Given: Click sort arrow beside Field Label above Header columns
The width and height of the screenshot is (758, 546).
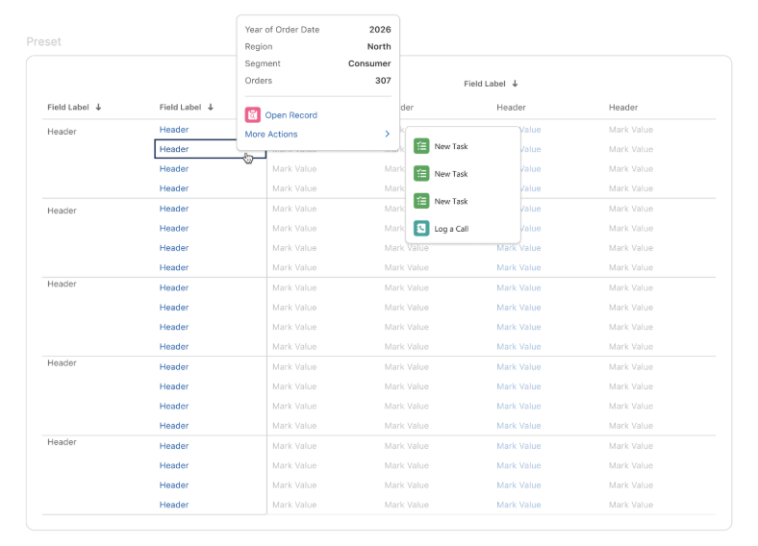Looking at the screenshot, I should point(516,84).
